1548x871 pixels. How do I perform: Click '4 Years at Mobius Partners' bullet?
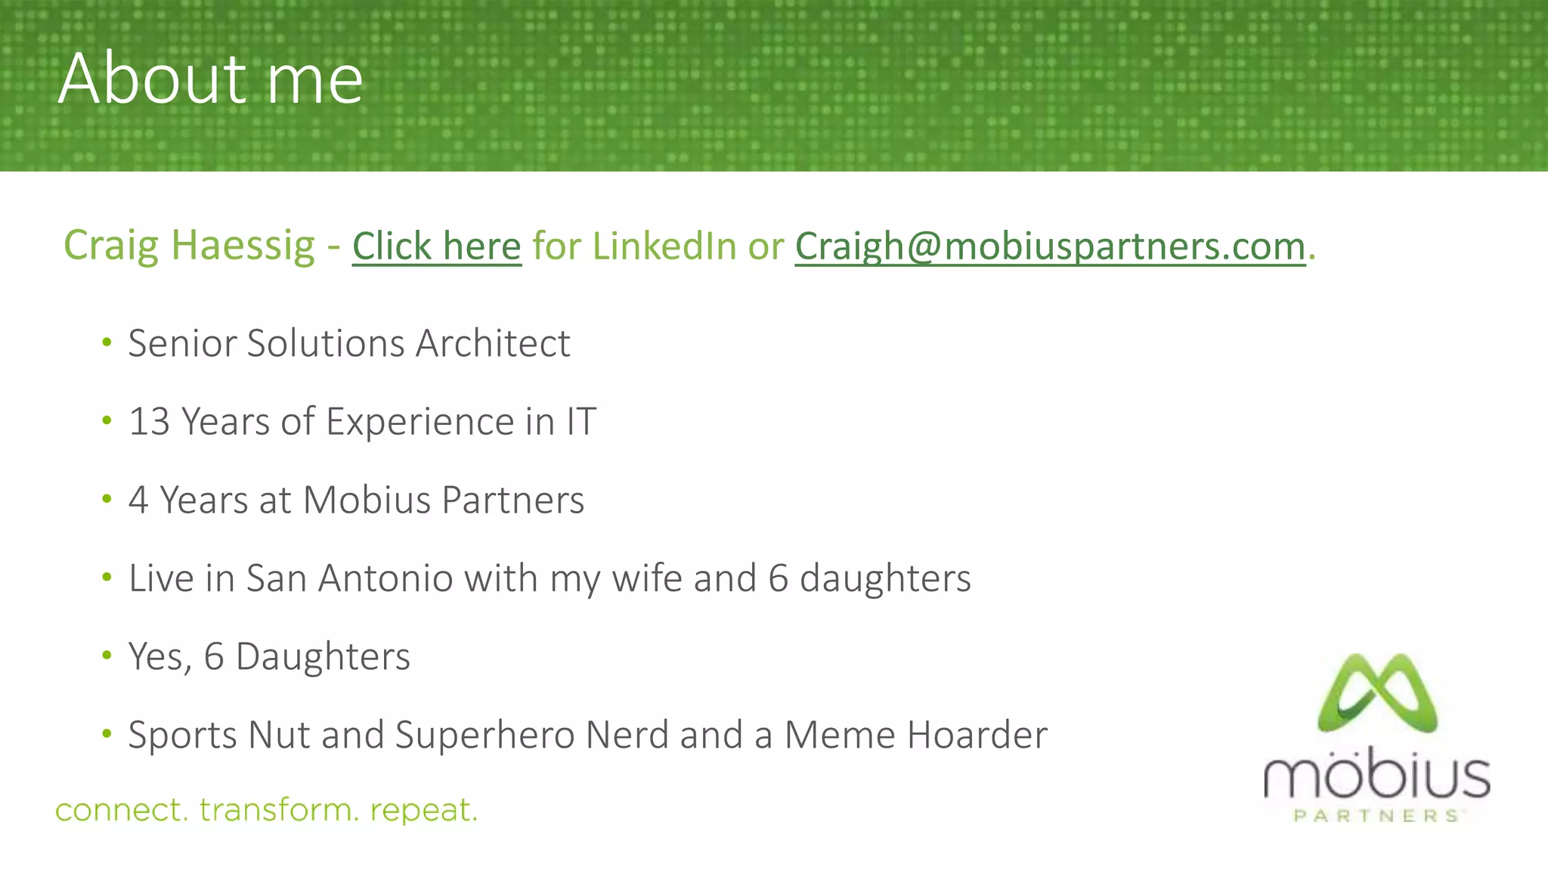coord(357,500)
